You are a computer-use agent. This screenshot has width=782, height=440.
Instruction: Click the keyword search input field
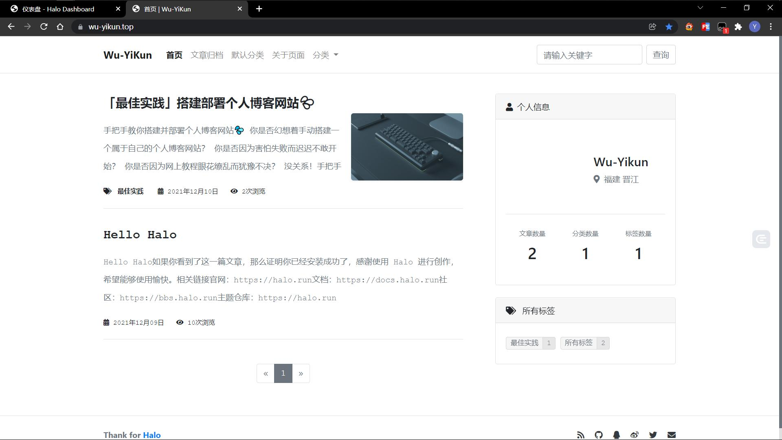coord(589,55)
